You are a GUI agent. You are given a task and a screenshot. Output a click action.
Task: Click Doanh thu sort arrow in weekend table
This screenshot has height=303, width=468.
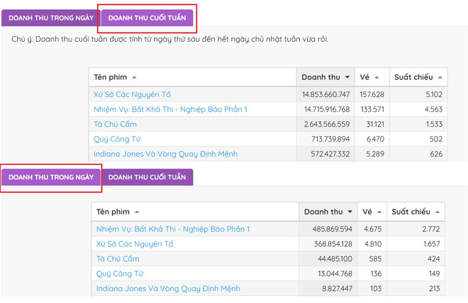[347, 77]
